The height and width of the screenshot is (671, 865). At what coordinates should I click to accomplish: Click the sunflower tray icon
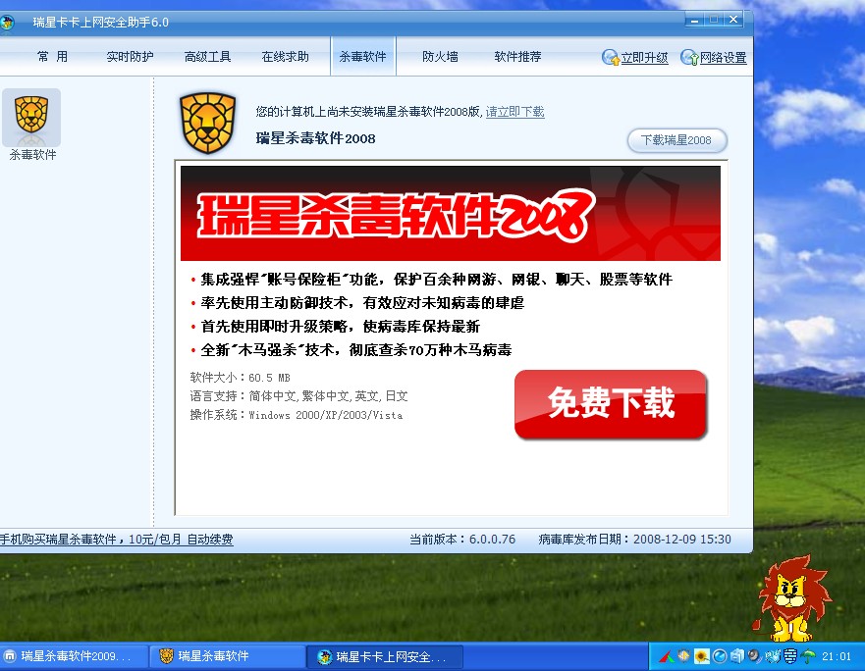(x=702, y=656)
